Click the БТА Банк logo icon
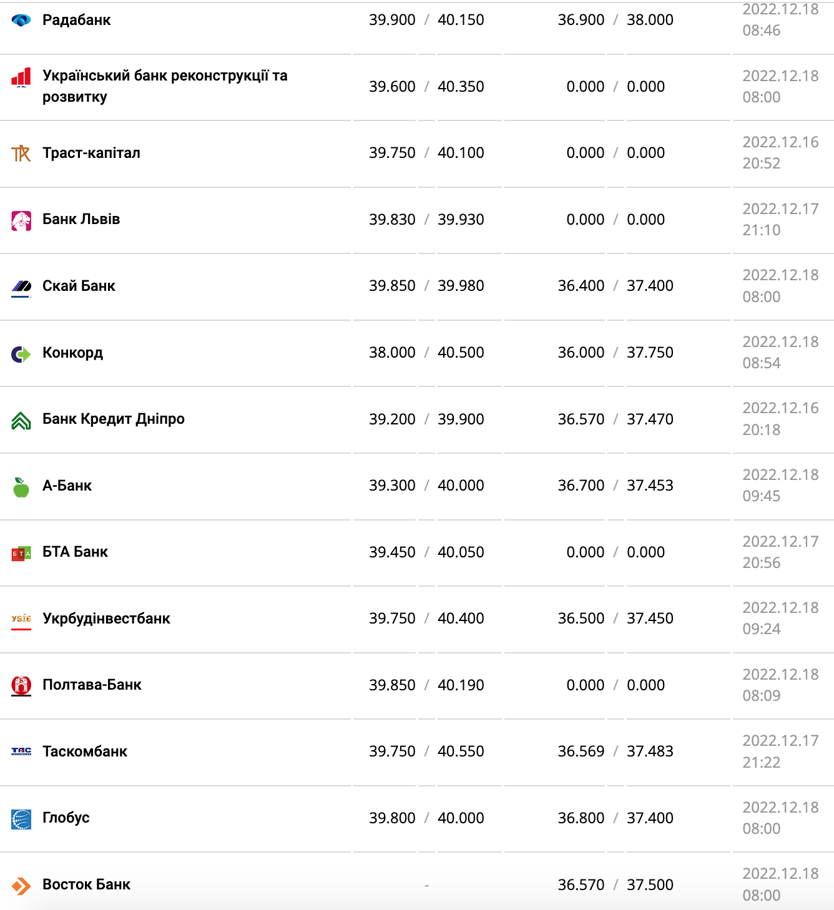Screen dimensions: 834x910 pyautogui.click(x=21, y=554)
